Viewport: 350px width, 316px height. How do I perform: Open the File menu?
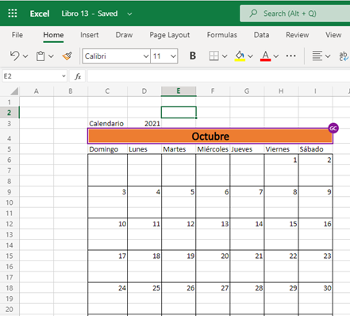(x=17, y=35)
